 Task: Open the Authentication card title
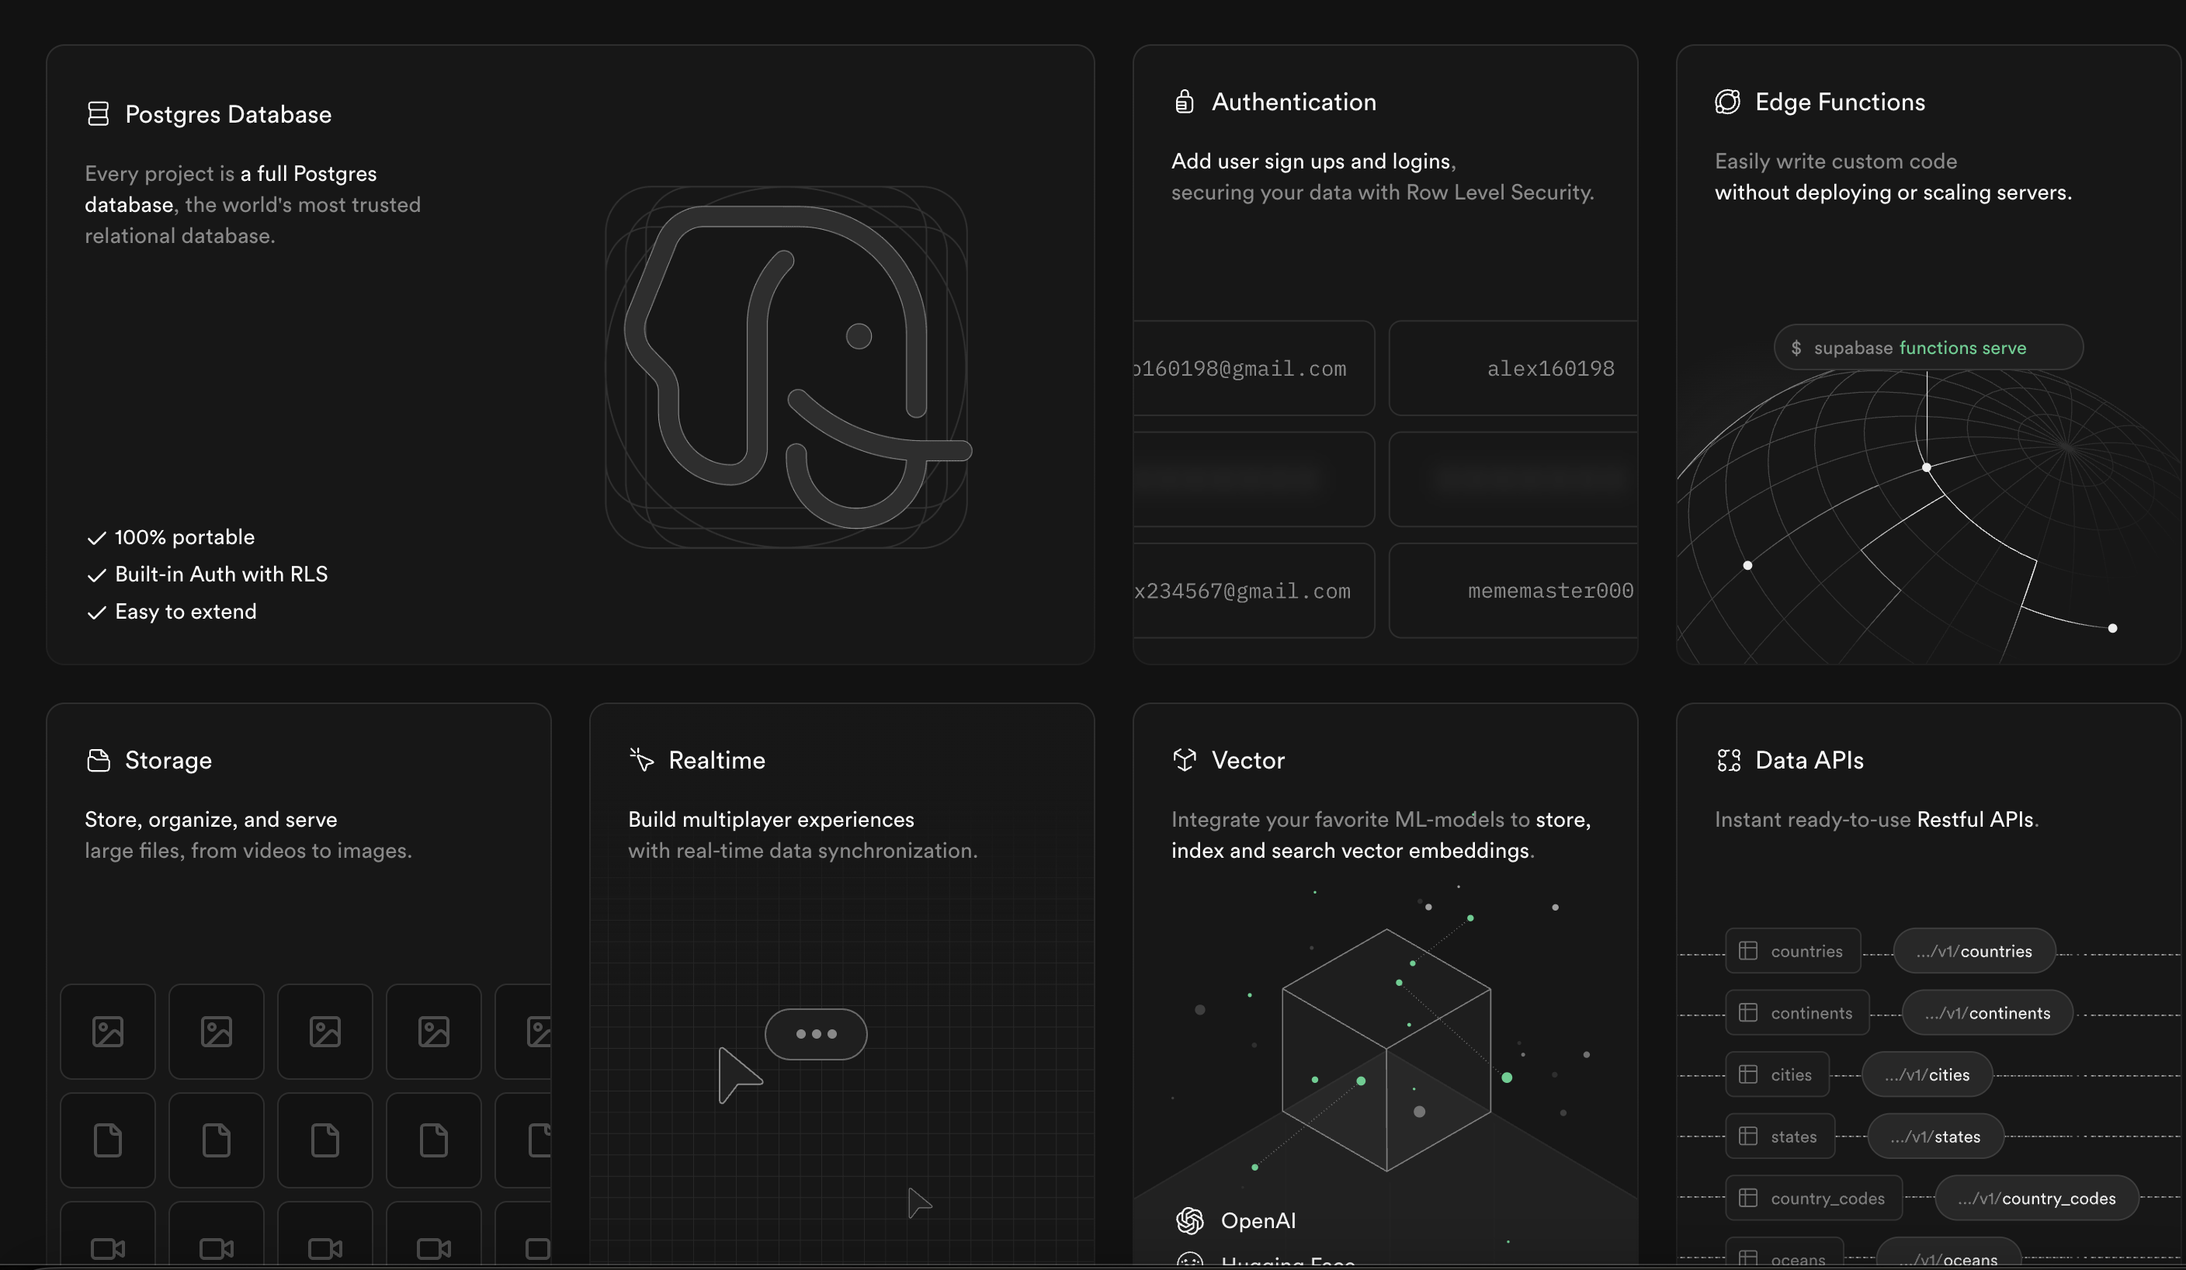pyautogui.click(x=1293, y=102)
